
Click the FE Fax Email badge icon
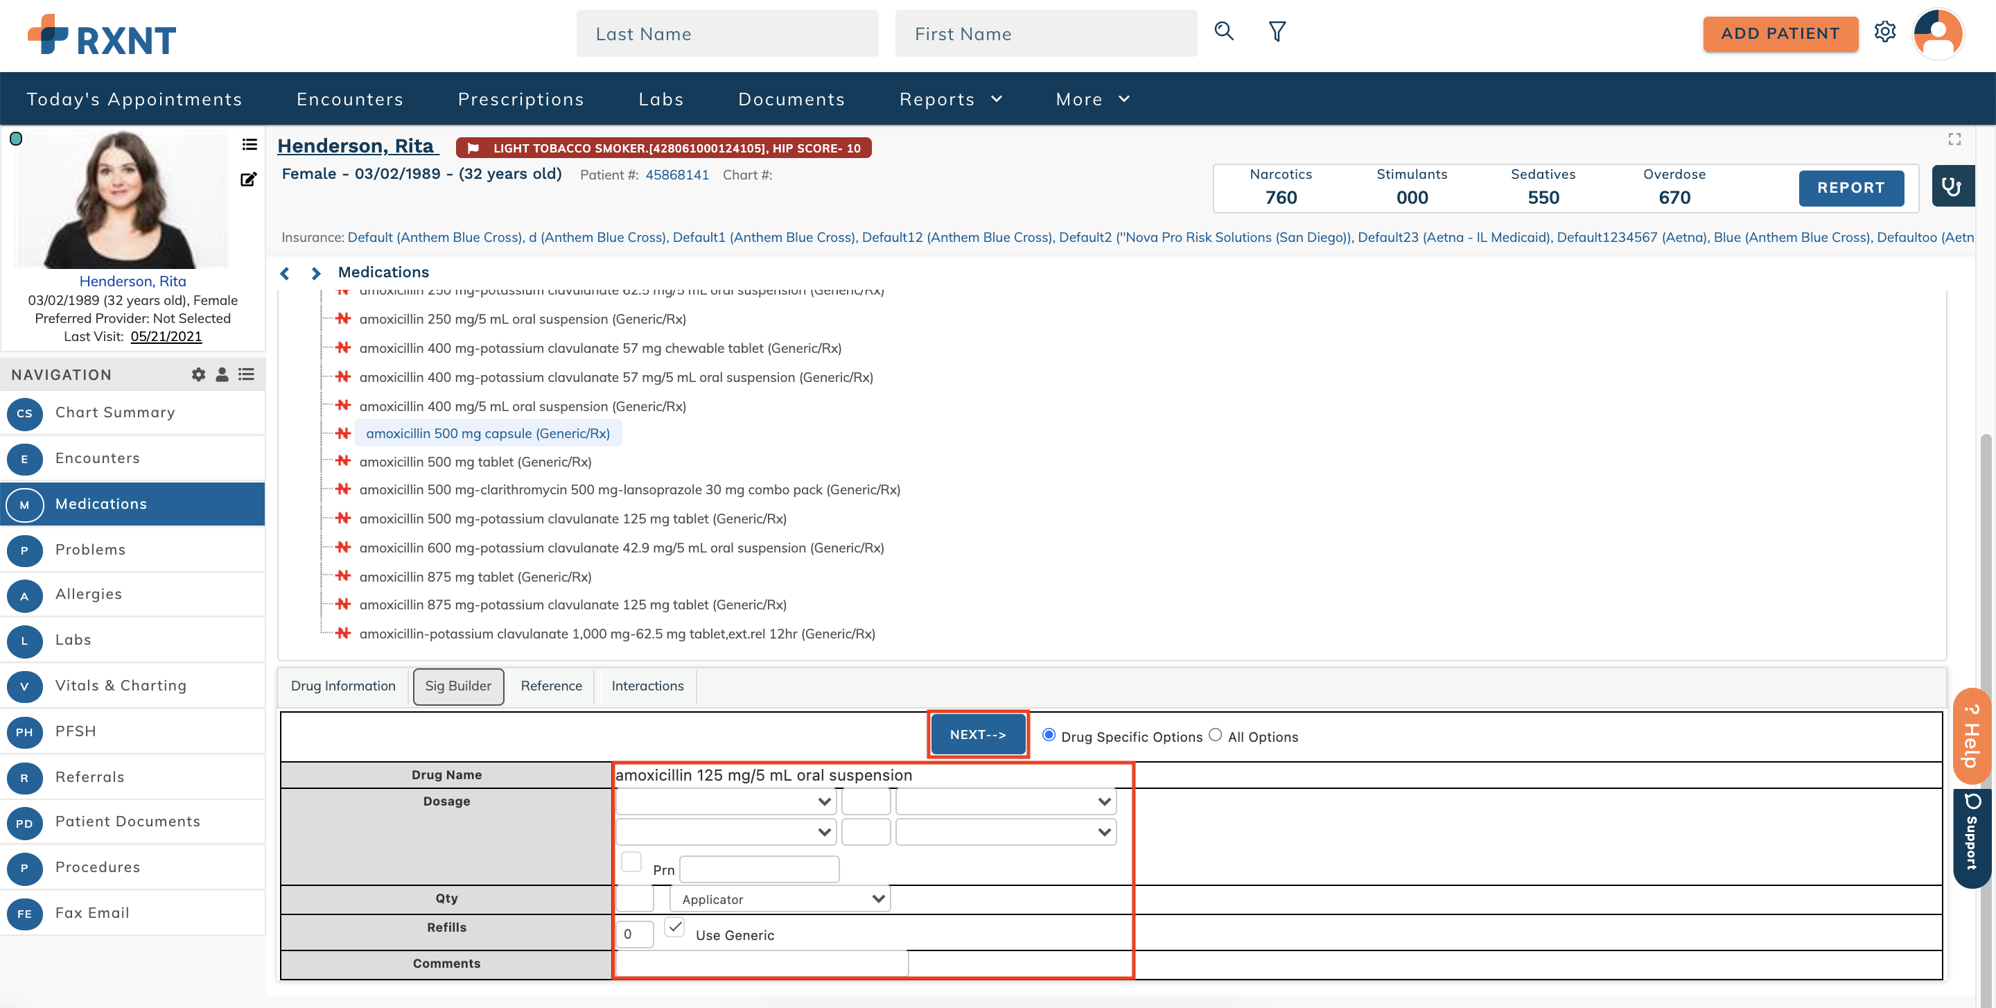tap(25, 914)
